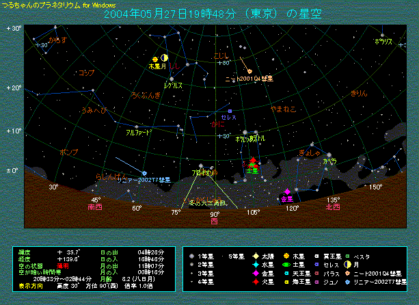This screenshot has width=419, height=305.
Task: Click the Procyon star near the horizon
Action: pyautogui.click(x=200, y=166)
